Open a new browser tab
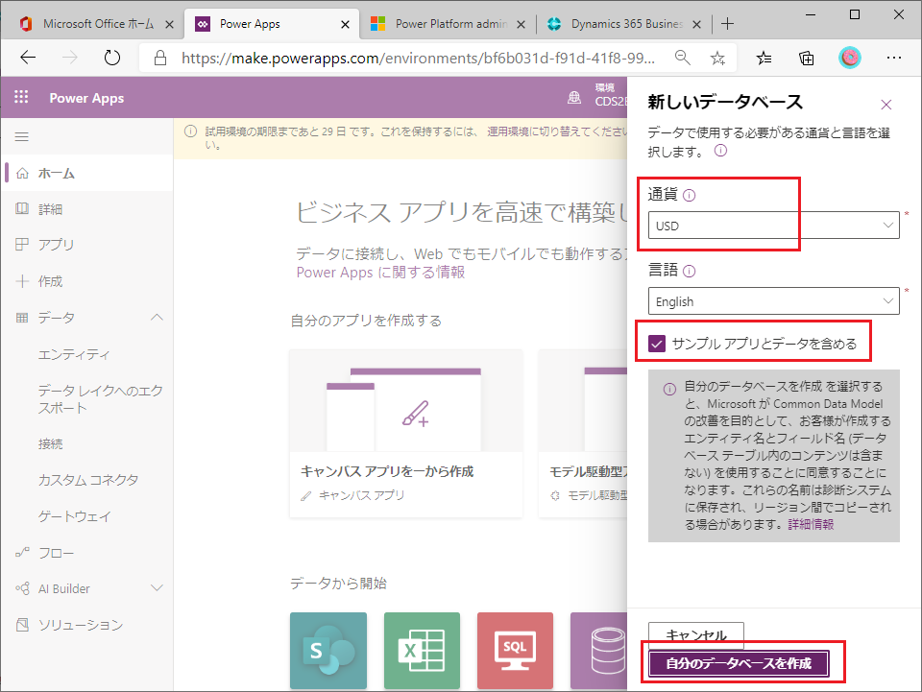922x692 pixels. pos(727,23)
